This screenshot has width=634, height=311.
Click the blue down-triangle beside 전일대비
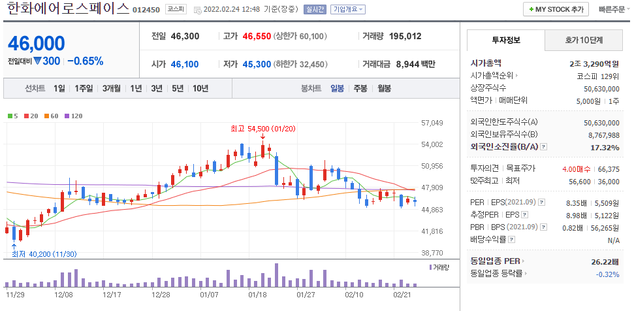pyautogui.click(x=38, y=61)
